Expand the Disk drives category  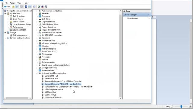[37, 19]
